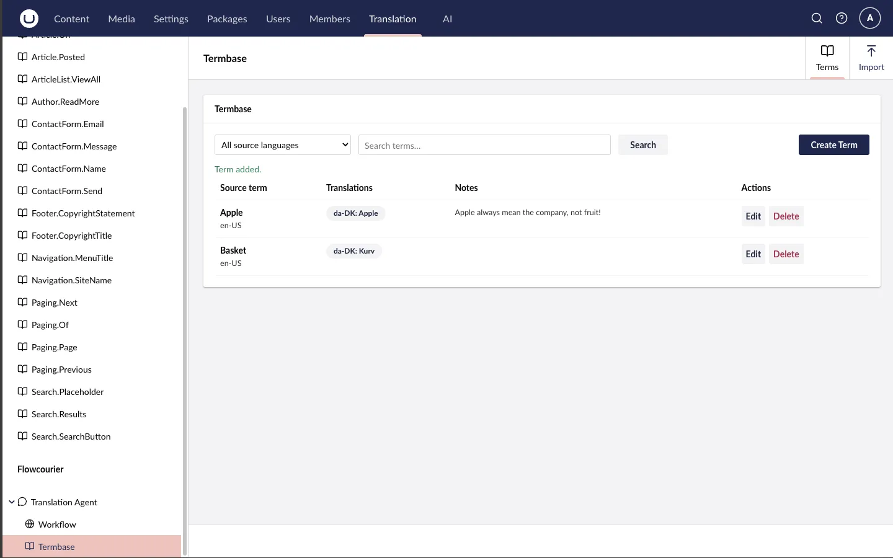Collapse the Translation Agent tree node
893x558 pixels.
11,502
